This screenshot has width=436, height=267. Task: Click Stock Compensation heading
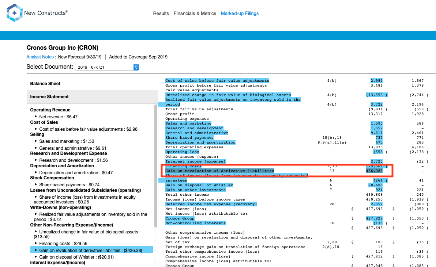click(x=52, y=178)
